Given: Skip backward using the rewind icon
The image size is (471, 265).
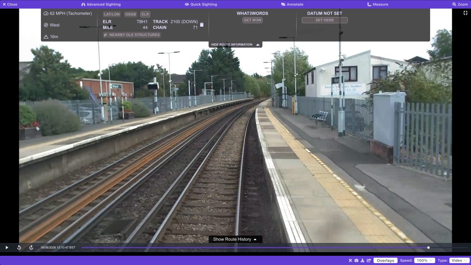Looking at the screenshot, I should [x=19, y=248].
